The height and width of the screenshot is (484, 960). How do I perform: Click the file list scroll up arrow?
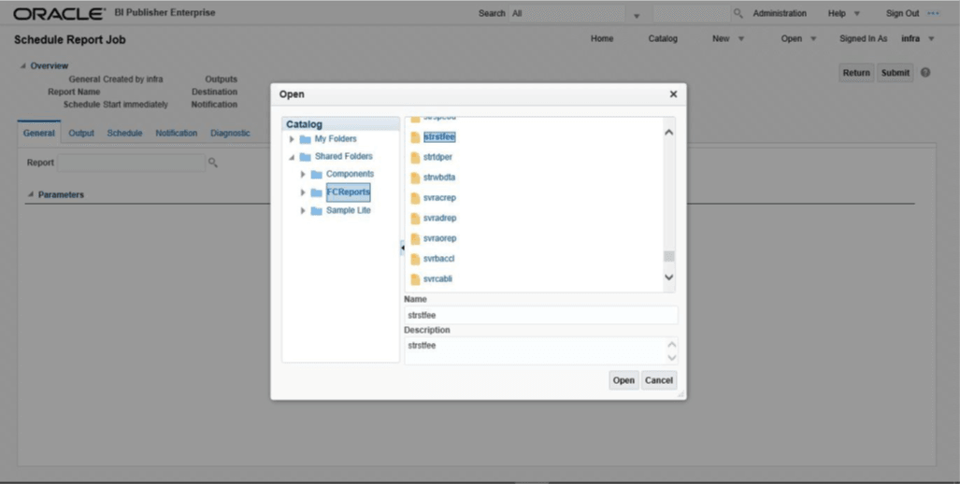pyautogui.click(x=669, y=132)
